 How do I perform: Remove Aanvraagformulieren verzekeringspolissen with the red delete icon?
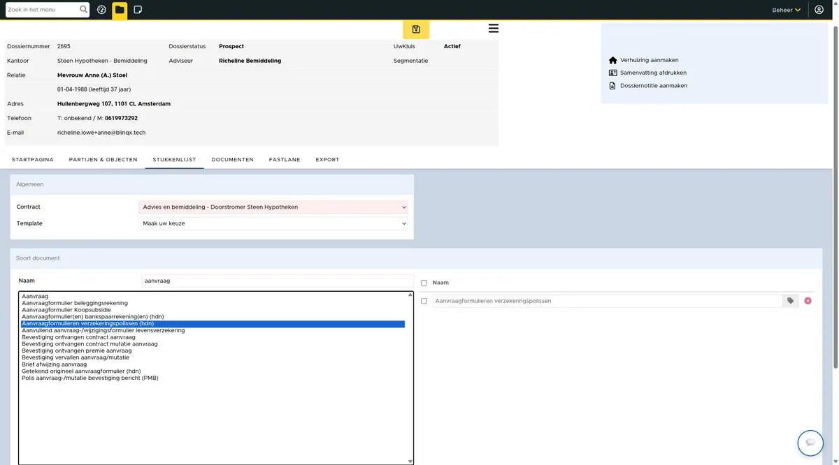click(808, 301)
